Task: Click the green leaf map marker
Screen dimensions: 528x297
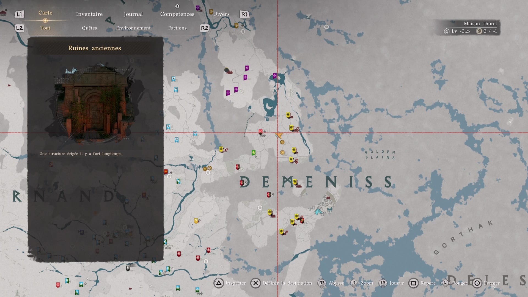Action: (253, 152)
